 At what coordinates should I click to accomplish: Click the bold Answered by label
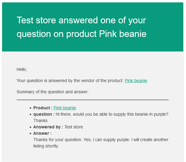[48, 127]
